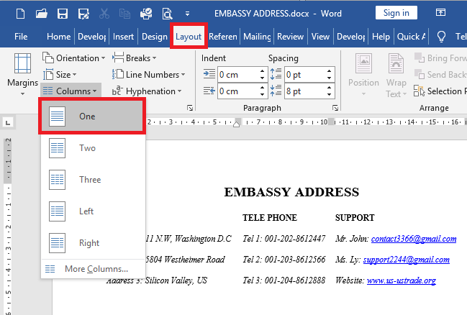Decrease Spacing After with the down arrow
467x315 pixels.
(329, 95)
